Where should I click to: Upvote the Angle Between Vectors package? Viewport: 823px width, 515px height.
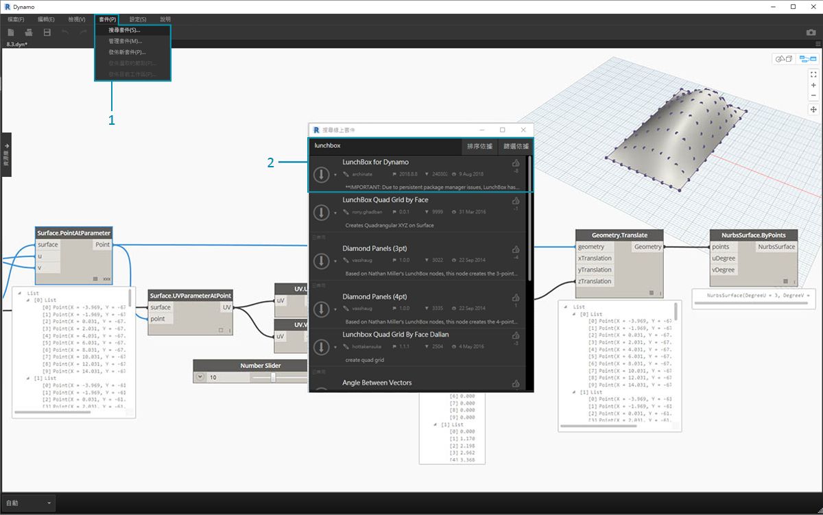pos(516,383)
